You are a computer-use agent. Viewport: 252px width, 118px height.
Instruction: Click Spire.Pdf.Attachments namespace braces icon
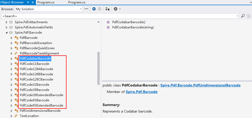tap(11, 22)
